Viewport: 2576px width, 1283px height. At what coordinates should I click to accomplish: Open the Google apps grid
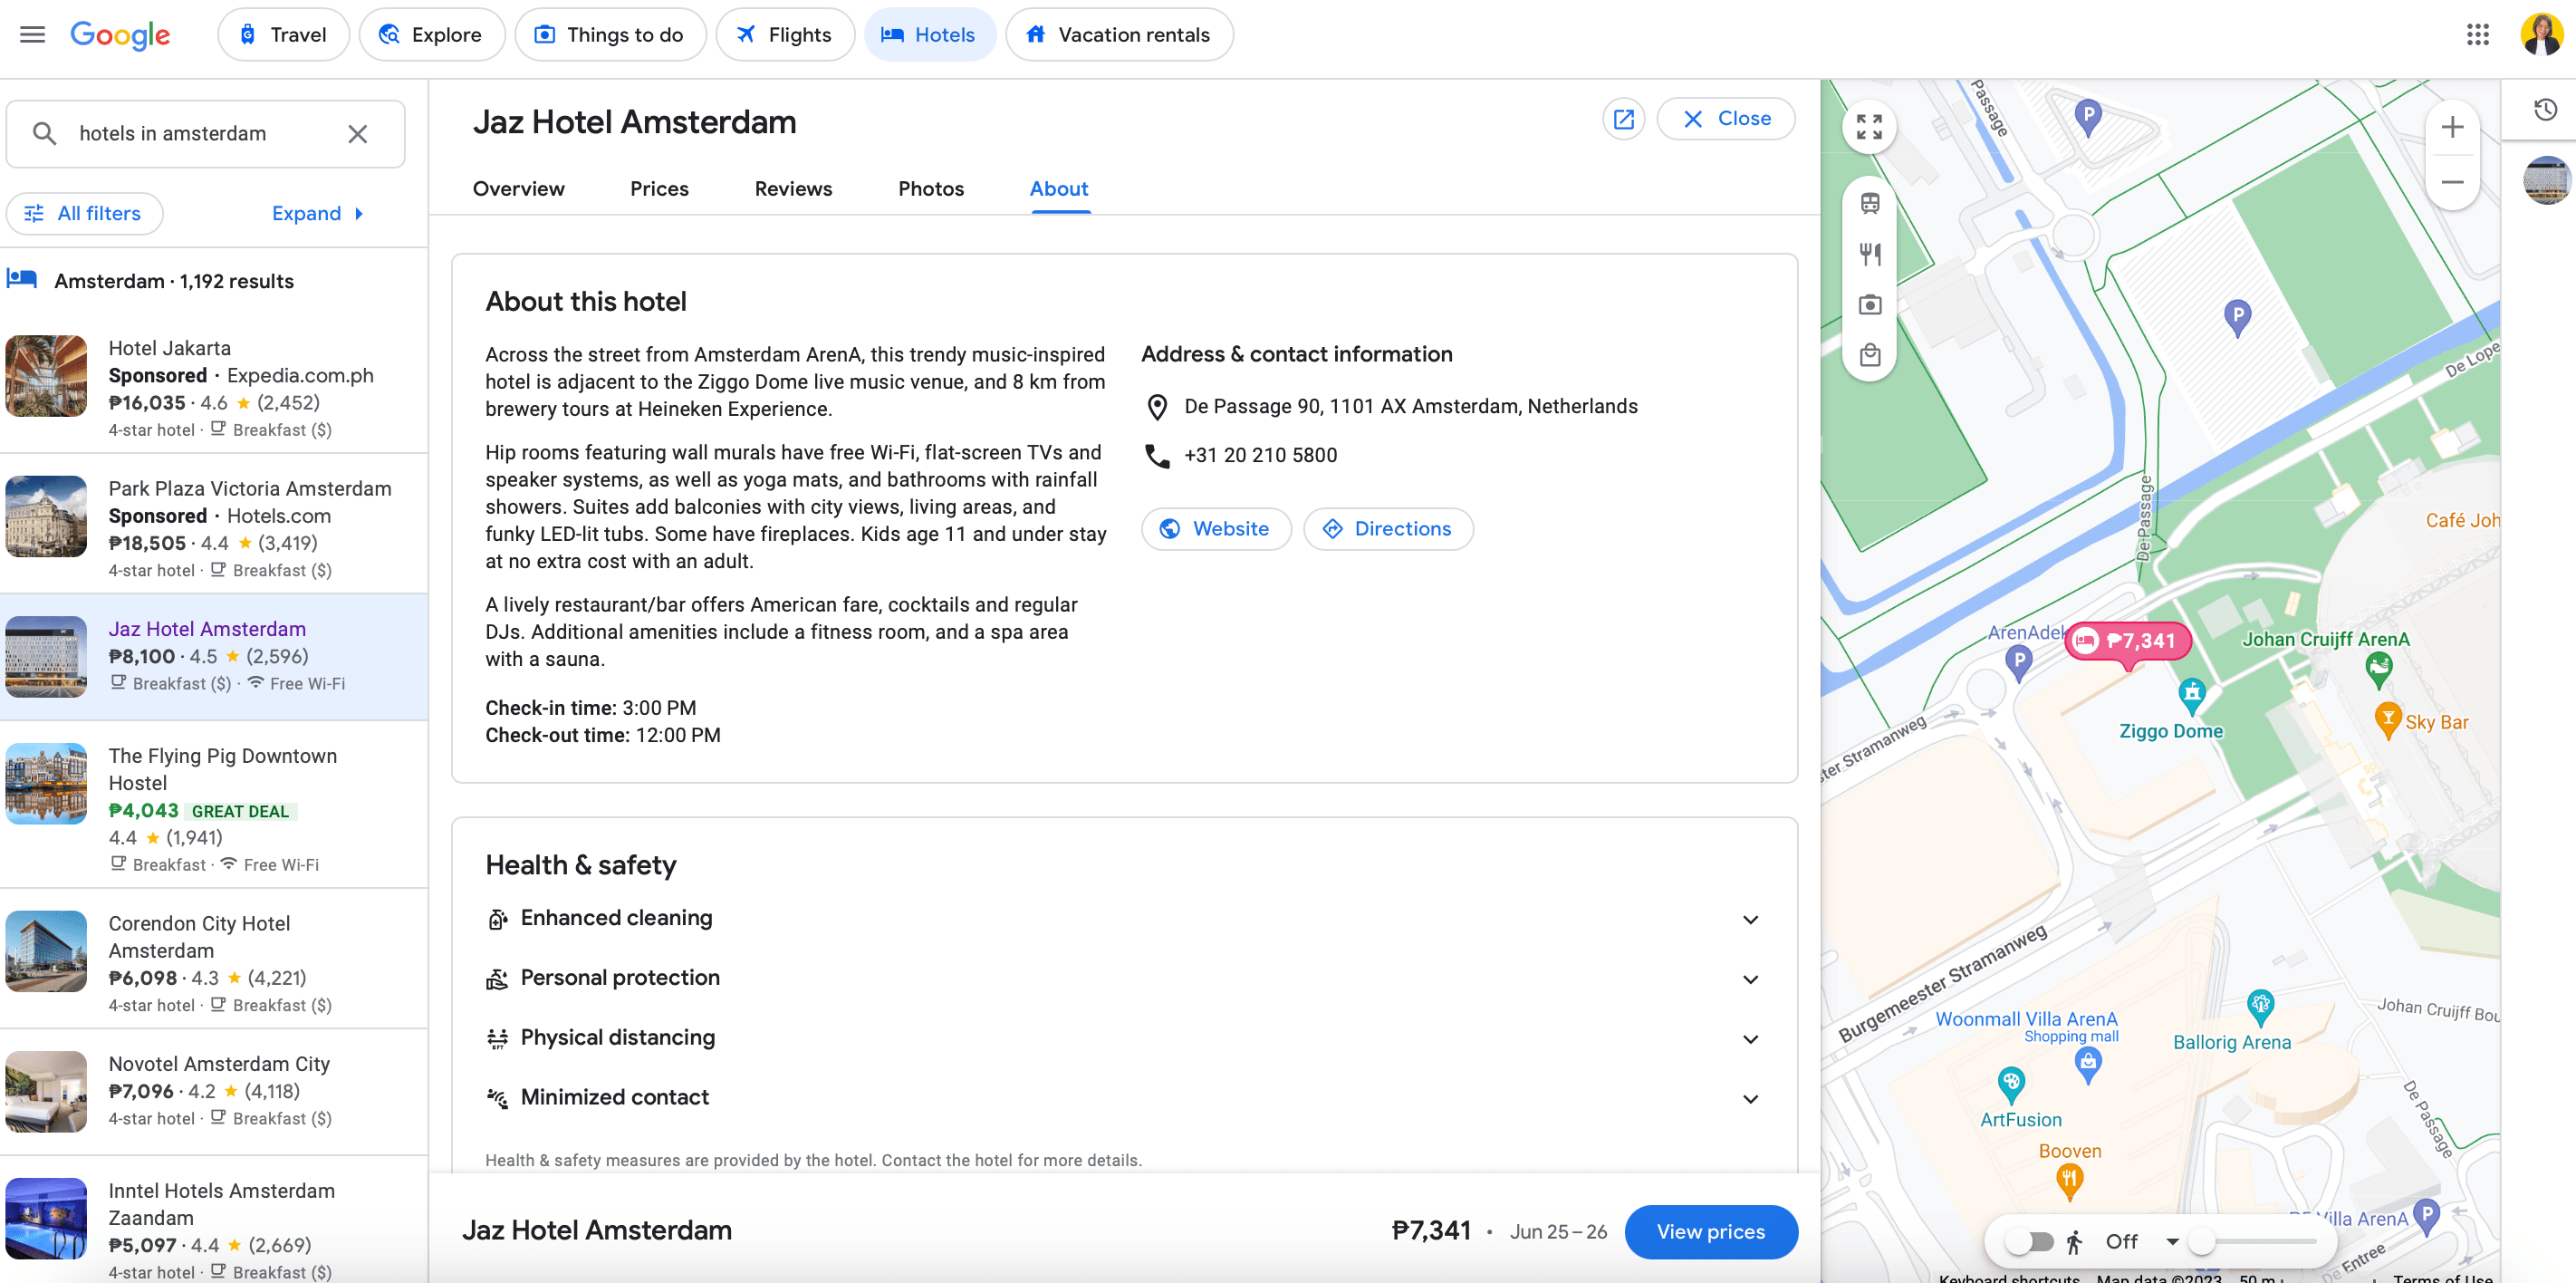tap(2477, 35)
